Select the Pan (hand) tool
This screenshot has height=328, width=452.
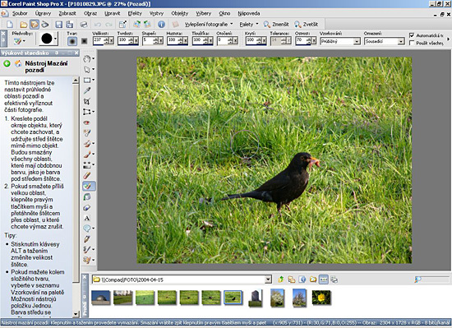87,59
